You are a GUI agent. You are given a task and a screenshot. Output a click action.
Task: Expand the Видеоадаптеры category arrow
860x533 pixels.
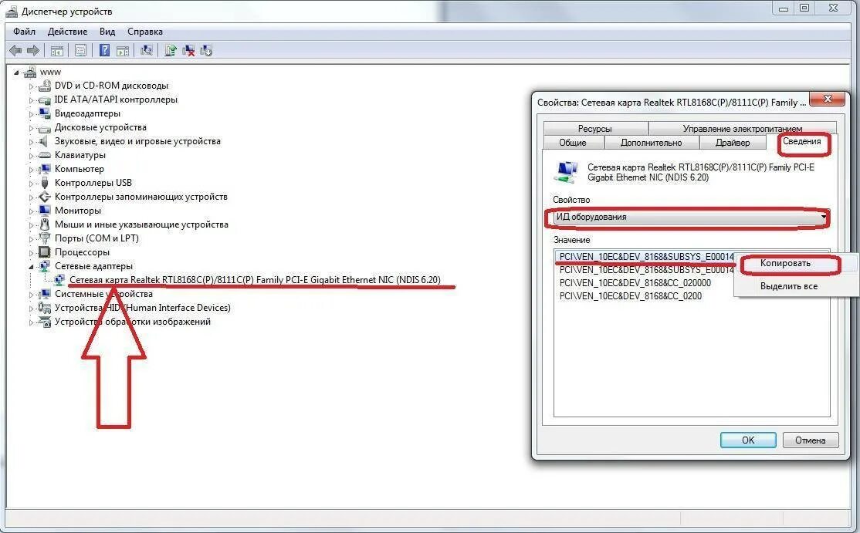(31, 114)
